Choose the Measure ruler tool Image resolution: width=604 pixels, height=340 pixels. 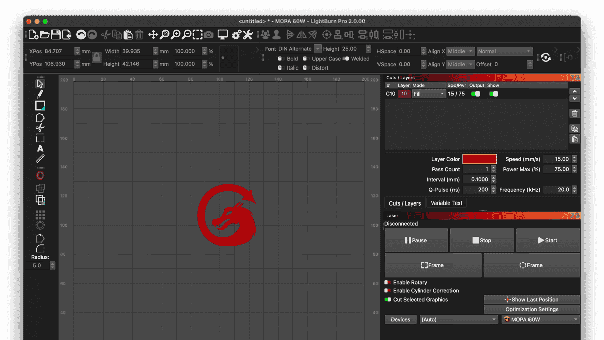[40, 159]
